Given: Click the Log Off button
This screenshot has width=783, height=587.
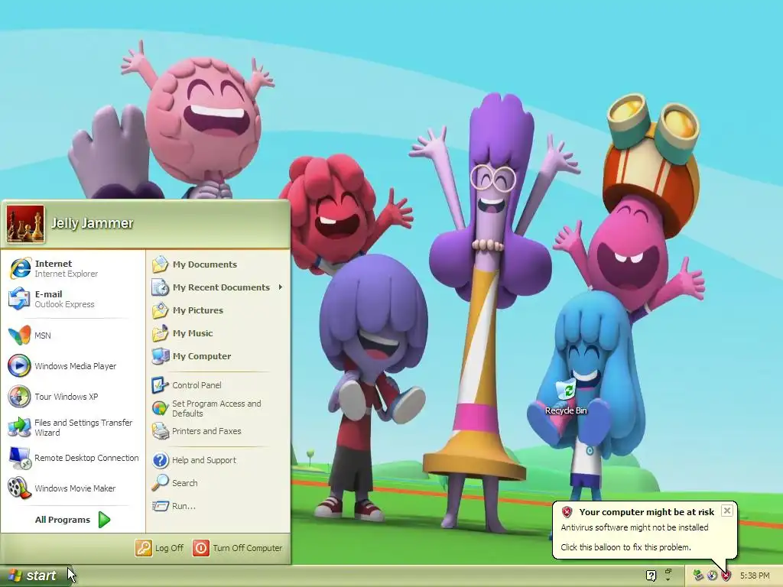Looking at the screenshot, I should pos(160,547).
